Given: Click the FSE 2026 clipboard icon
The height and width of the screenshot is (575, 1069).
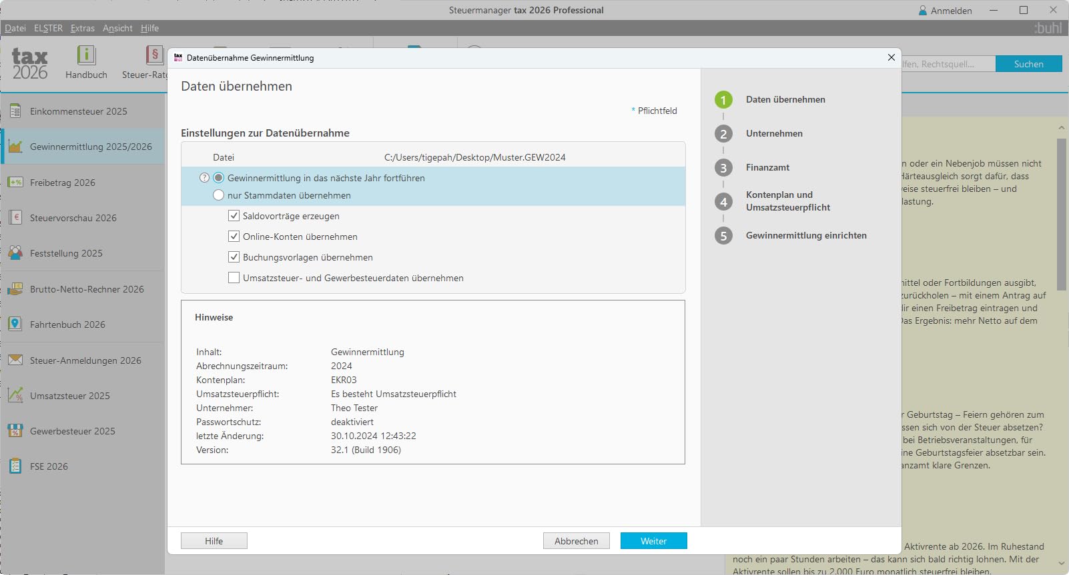Looking at the screenshot, I should [x=15, y=466].
